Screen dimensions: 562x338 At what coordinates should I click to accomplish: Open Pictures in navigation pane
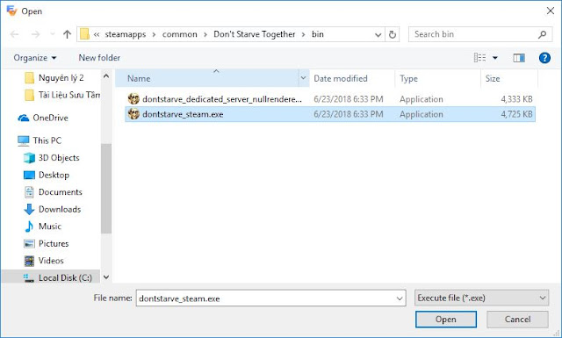[x=46, y=244]
